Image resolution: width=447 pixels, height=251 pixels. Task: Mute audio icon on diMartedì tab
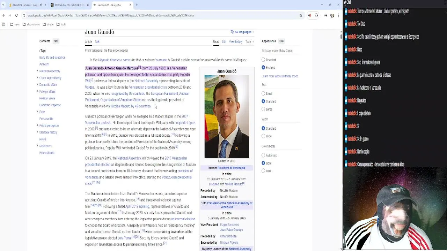[x=41, y=5]
